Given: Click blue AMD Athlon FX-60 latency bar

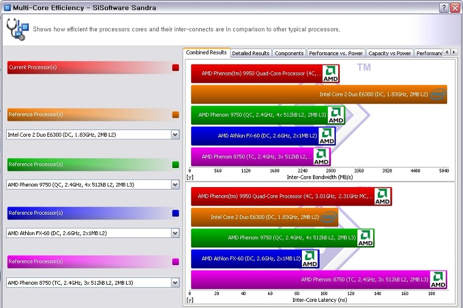Looking at the screenshot, I should 255,259.
